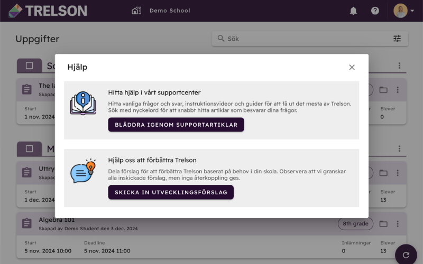Click Bläddra igenom supportartiklar button

click(176, 125)
